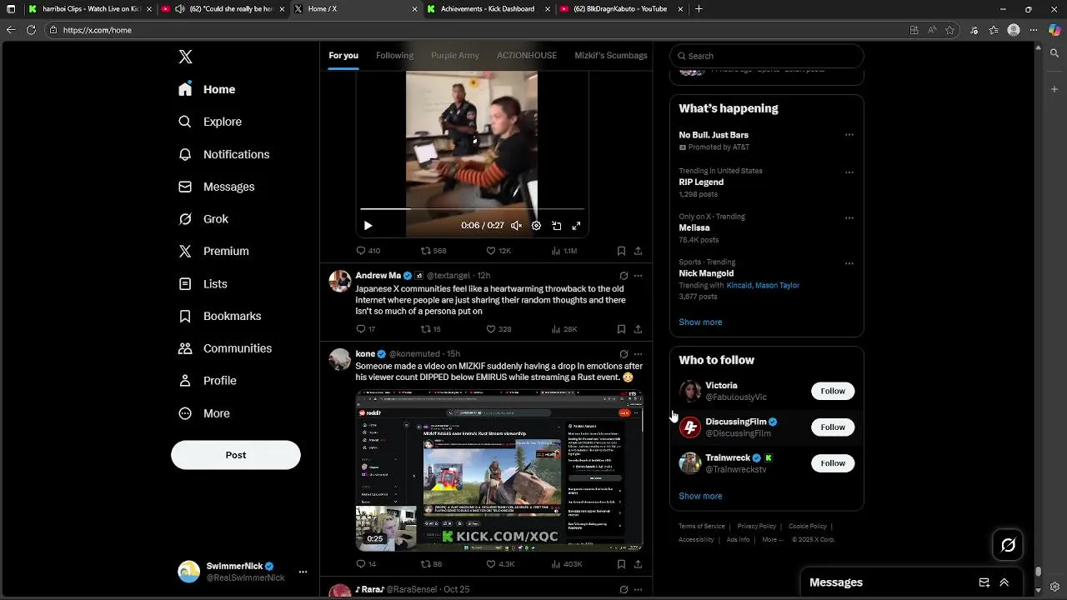The width and height of the screenshot is (1067, 600).
Task: Open kone's MIZKIF video thumbnail
Action: [499, 471]
